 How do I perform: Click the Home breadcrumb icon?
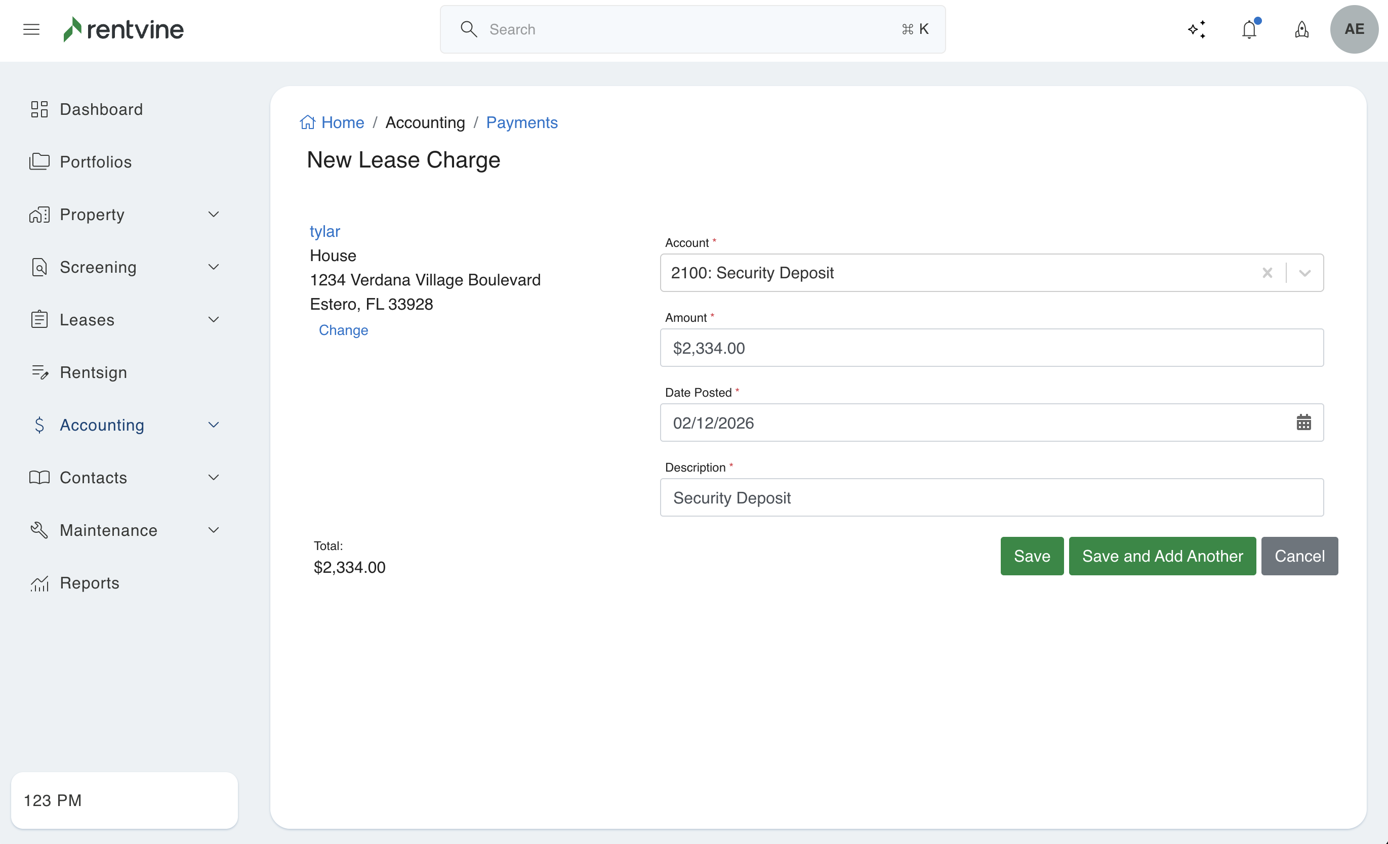308,122
